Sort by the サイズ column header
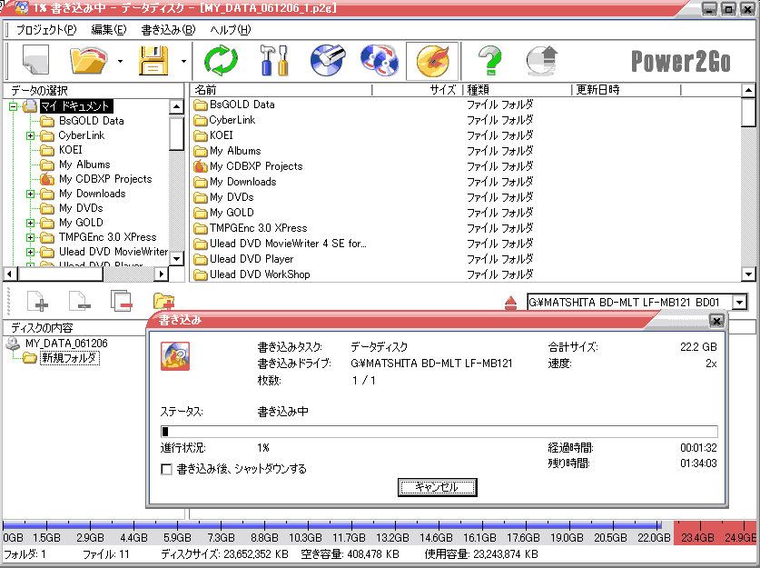The image size is (760, 568). (418, 90)
